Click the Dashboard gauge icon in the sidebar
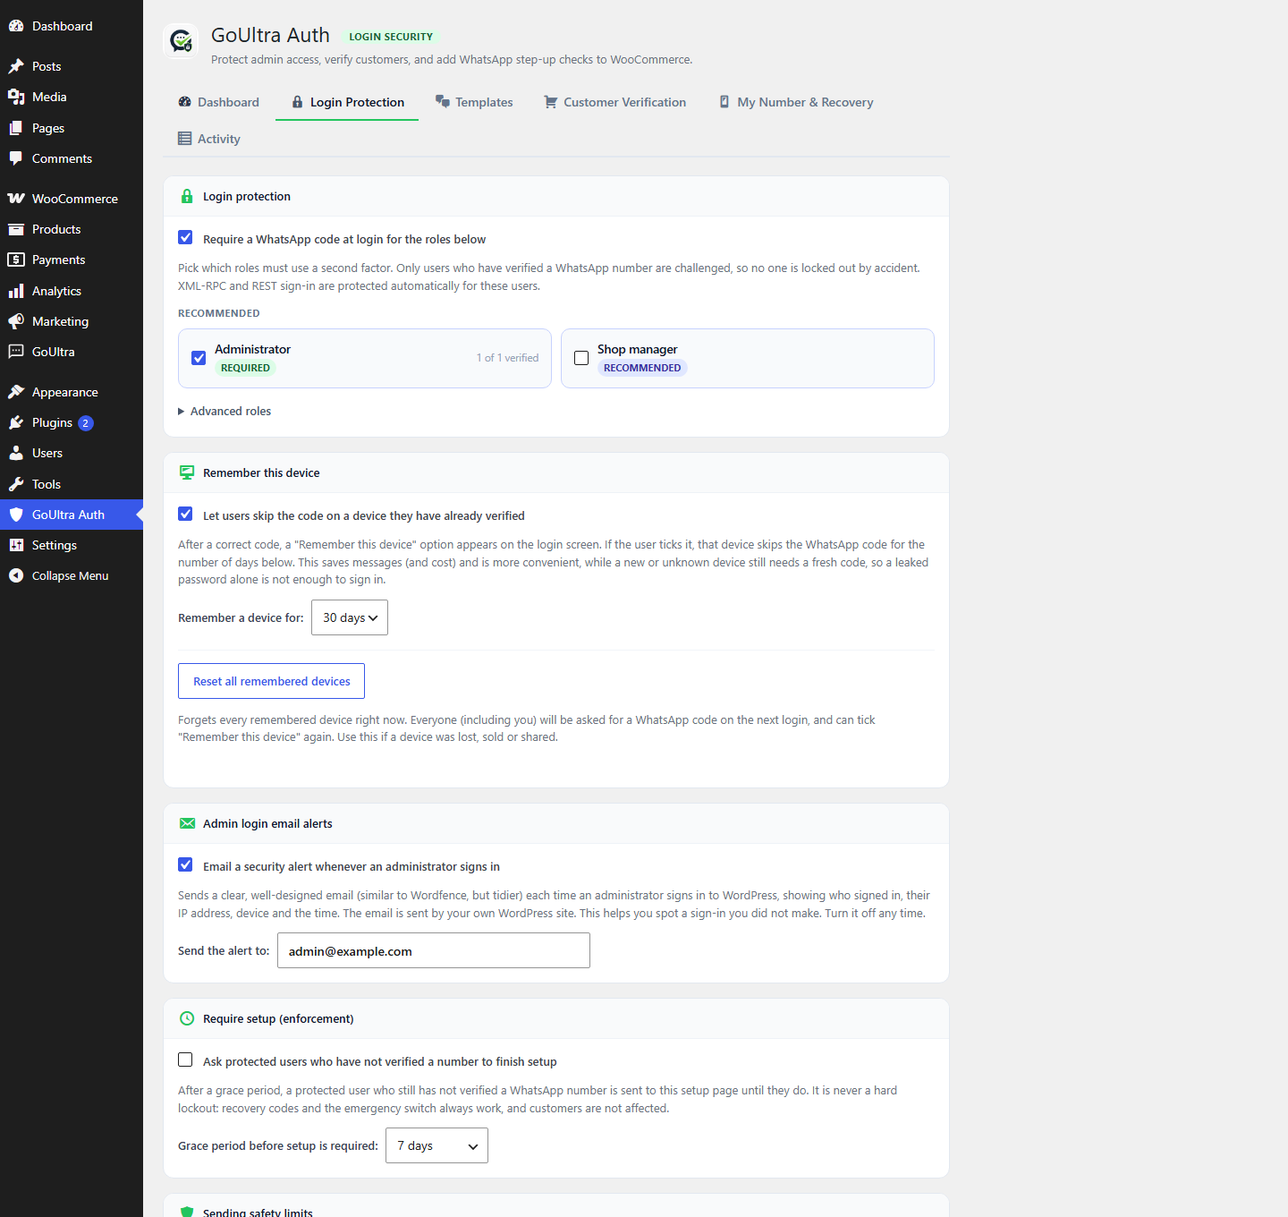1288x1217 pixels. point(16,26)
